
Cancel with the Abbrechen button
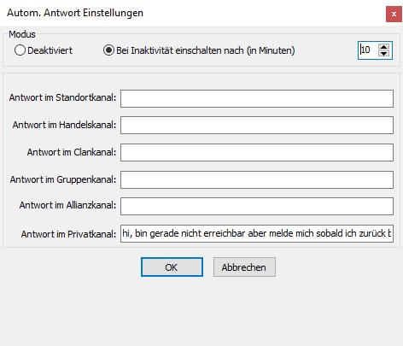[x=244, y=267]
